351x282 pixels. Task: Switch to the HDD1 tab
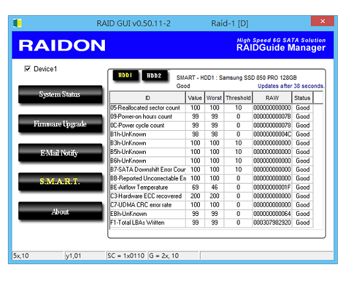coord(125,75)
